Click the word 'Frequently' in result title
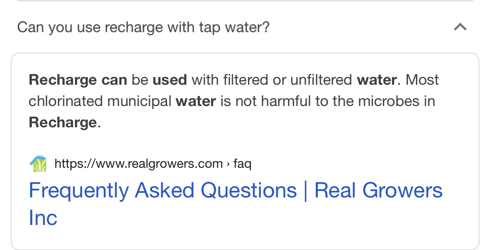Screen dimensions: 490x250 coord(79,191)
